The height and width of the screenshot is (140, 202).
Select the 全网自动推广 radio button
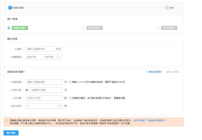9,28
